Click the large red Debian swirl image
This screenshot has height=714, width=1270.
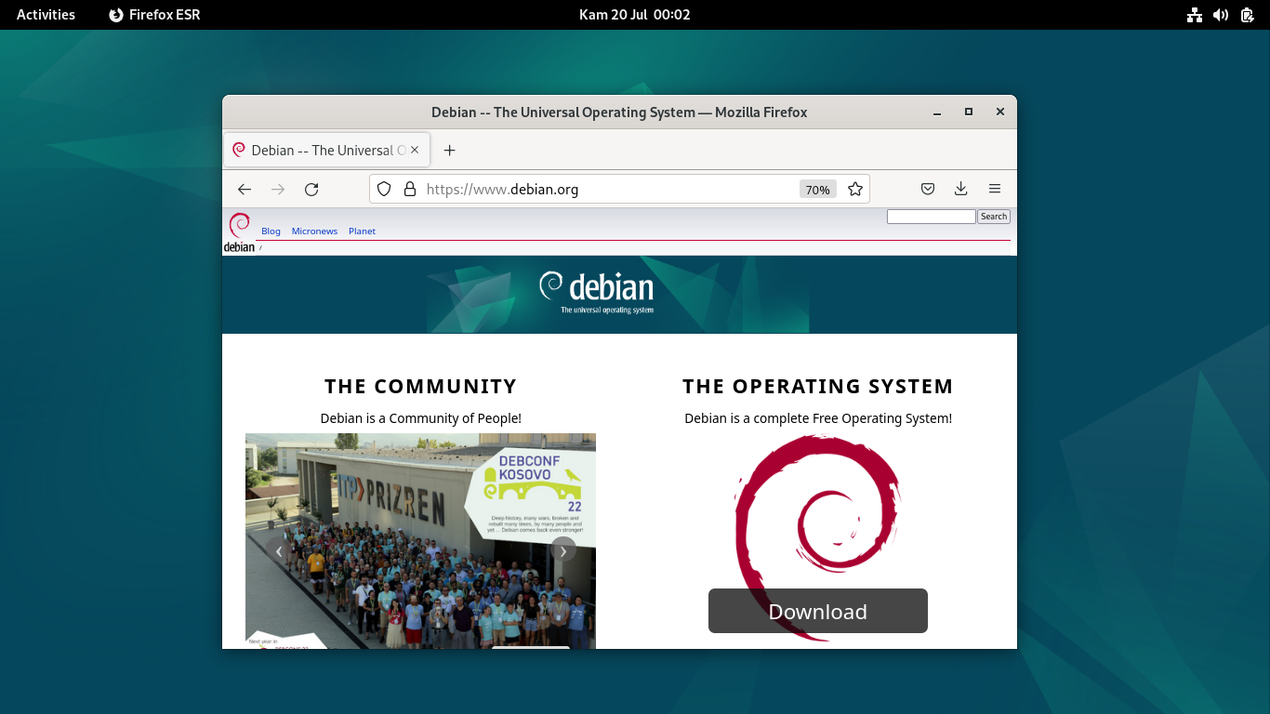tap(818, 537)
